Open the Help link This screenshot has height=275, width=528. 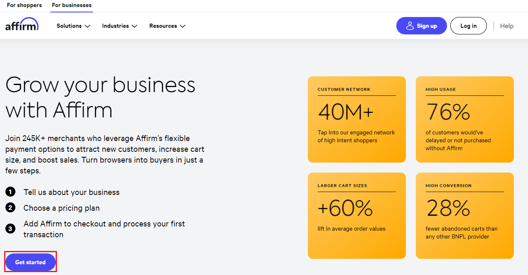coord(507,26)
